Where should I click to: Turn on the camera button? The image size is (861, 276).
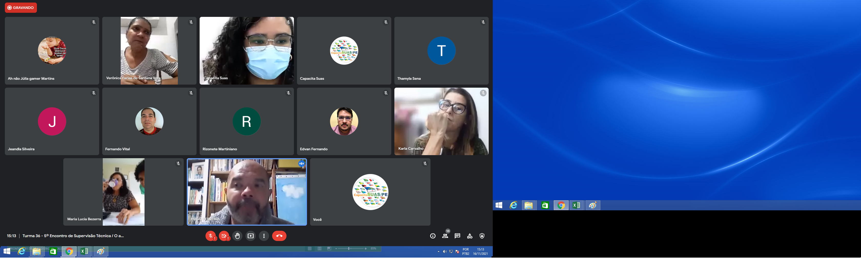tap(224, 236)
